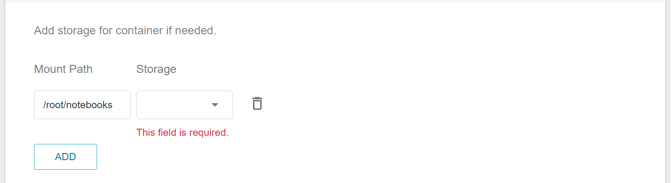This screenshot has width=671, height=183.
Task: Click the caret triangle in Storage field
Action: point(215,105)
